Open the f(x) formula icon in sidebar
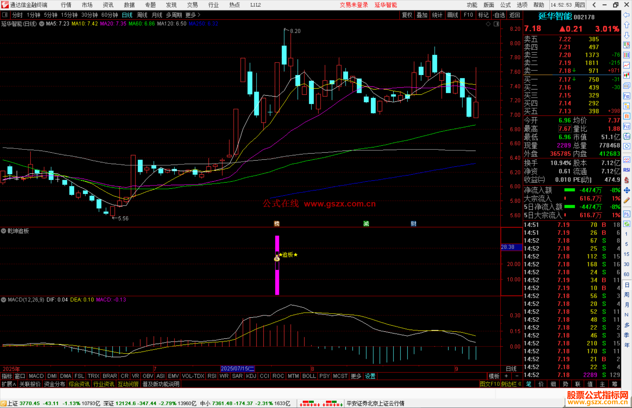 tap(626, 136)
